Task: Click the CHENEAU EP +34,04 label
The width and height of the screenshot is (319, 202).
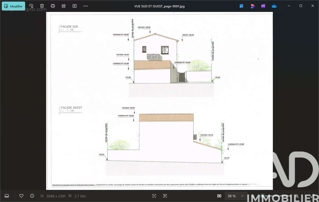Action: [182, 62]
